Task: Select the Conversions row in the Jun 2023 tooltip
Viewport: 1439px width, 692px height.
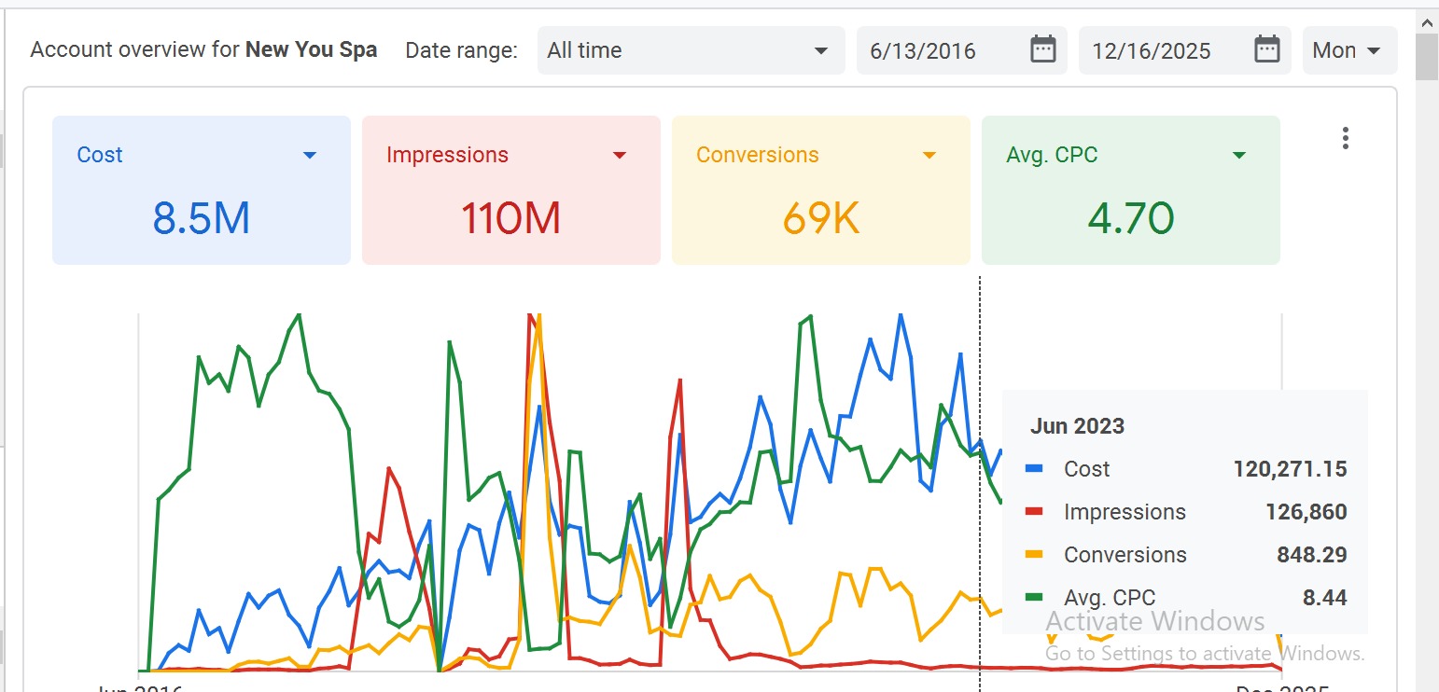Action: tap(1185, 554)
